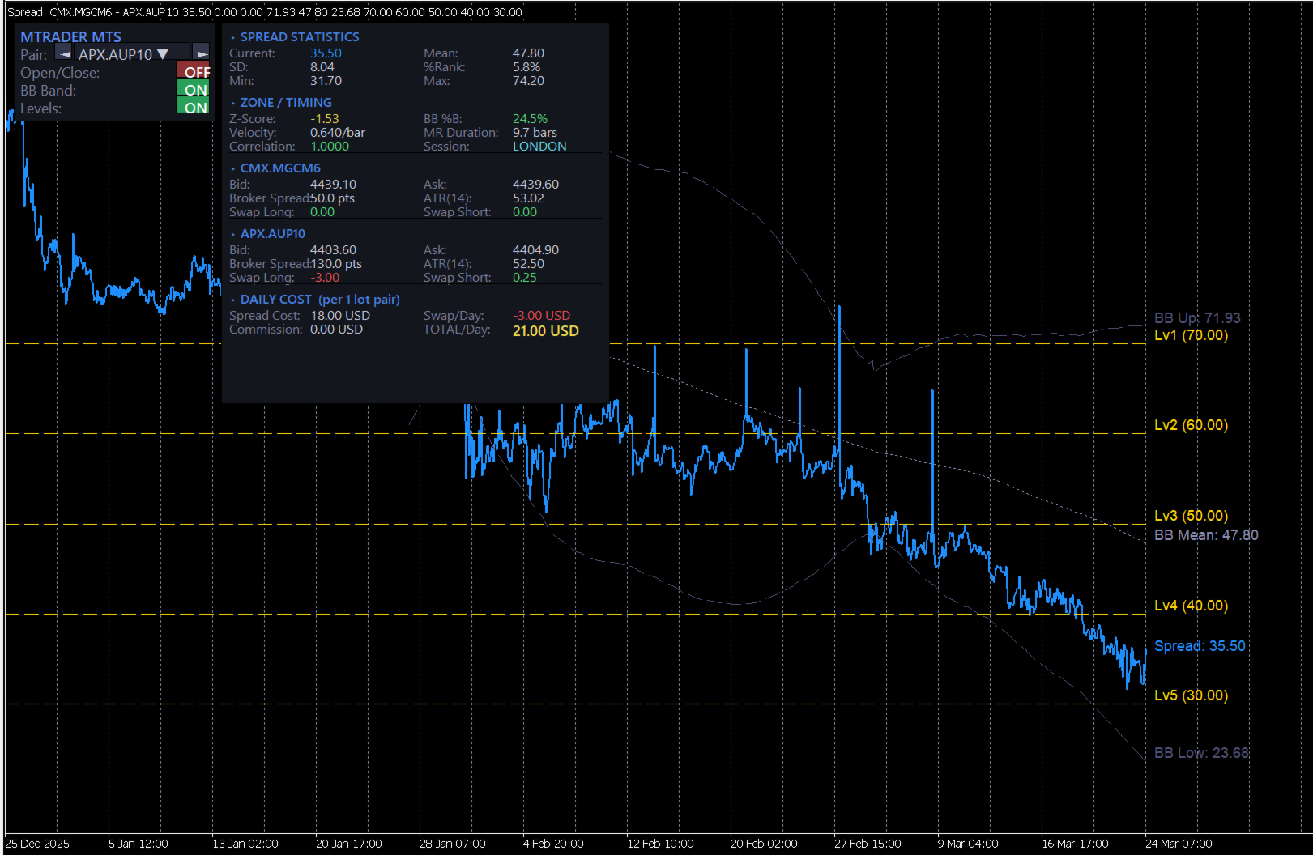
Task: Click the BB %B value 24.5%
Action: click(530, 119)
